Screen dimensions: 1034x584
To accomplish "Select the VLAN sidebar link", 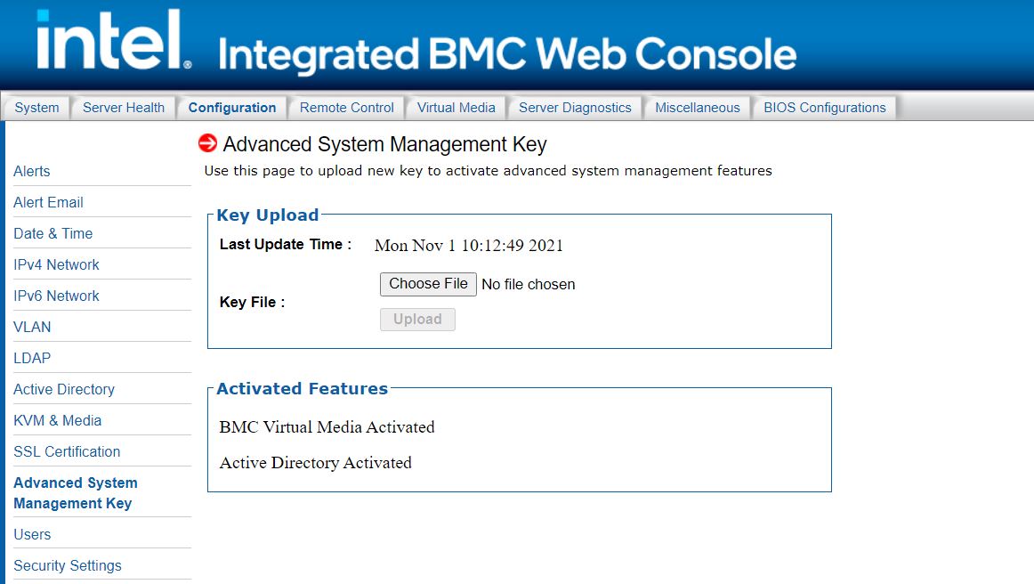I will [32, 327].
